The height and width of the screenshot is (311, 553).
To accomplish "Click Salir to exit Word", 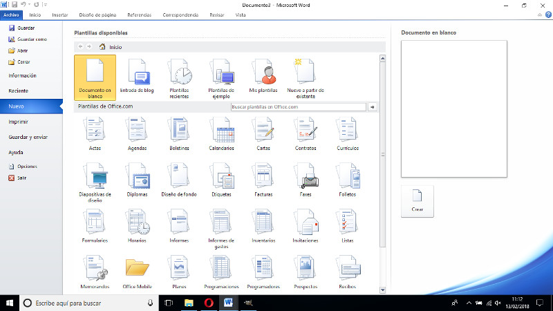I will (17, 178).
